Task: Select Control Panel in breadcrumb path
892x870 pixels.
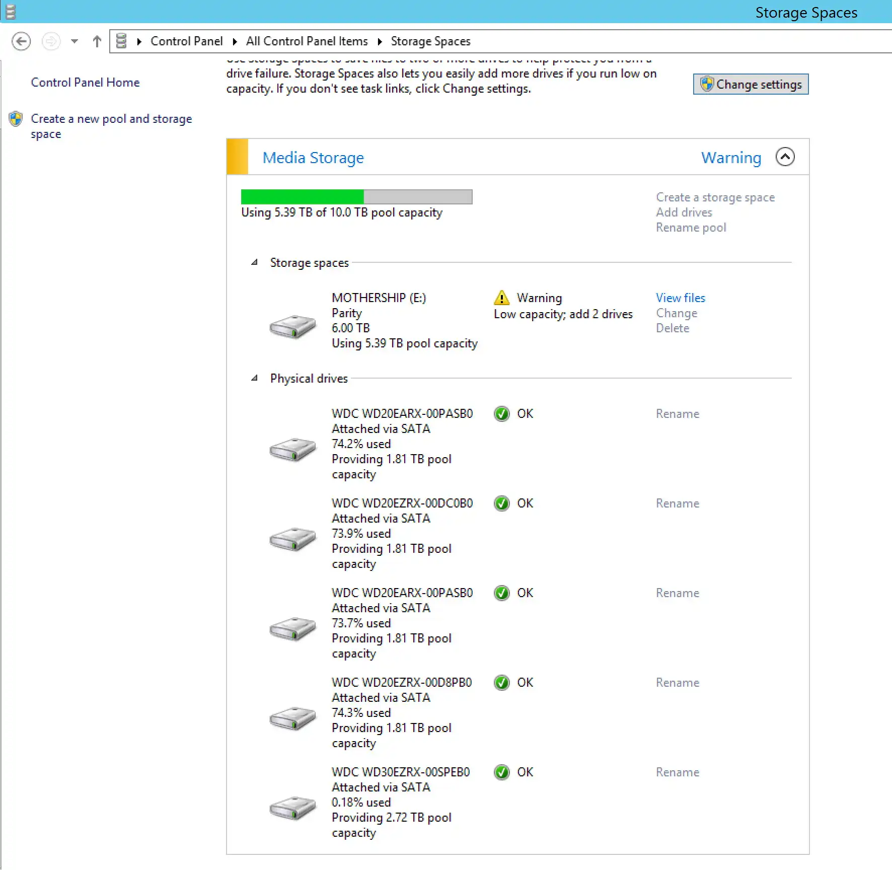Action: click(x=186, y=41)
